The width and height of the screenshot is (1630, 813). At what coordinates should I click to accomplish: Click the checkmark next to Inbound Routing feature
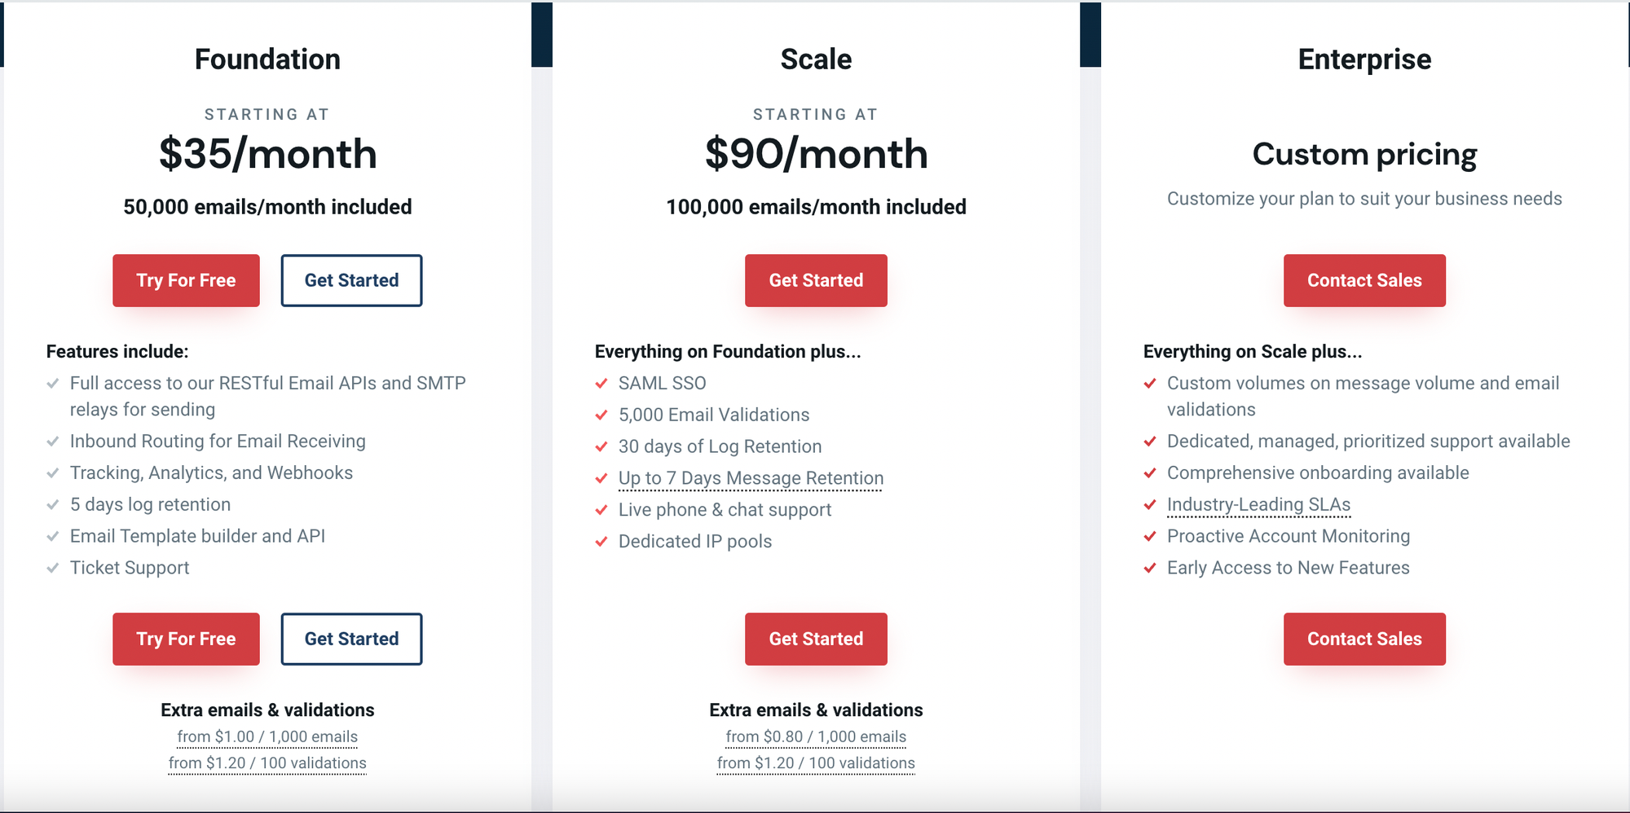coord(54,442)
